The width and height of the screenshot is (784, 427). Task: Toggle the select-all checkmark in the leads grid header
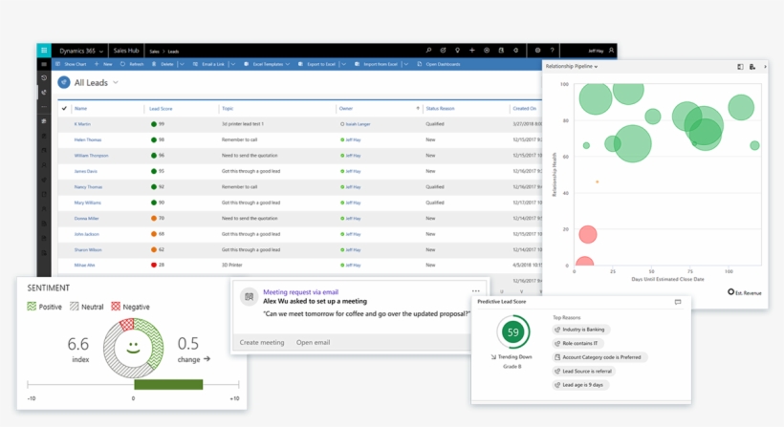pos(64,108)
